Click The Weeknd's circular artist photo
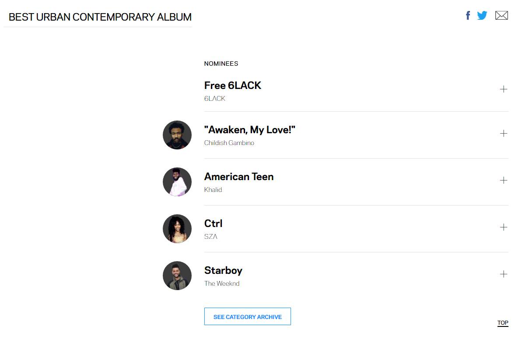Screen dimensions: 515x344 (177, 276)
